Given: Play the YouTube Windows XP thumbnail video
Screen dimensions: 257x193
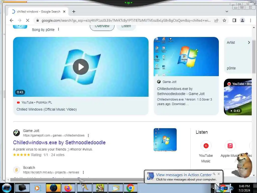Looking at the screenshot, I should coord(238,97).
